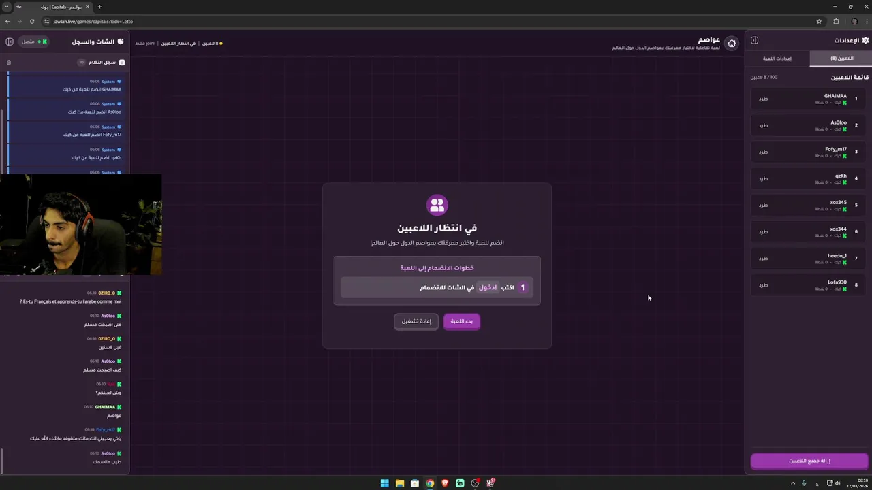
Task: Open the browser three-dot menu
Action: (x=866, y=21)
